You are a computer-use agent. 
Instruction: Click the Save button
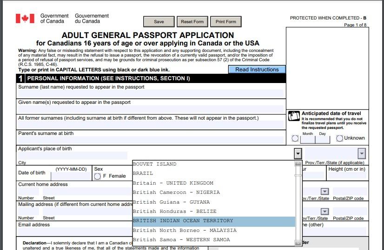point(159,22)
